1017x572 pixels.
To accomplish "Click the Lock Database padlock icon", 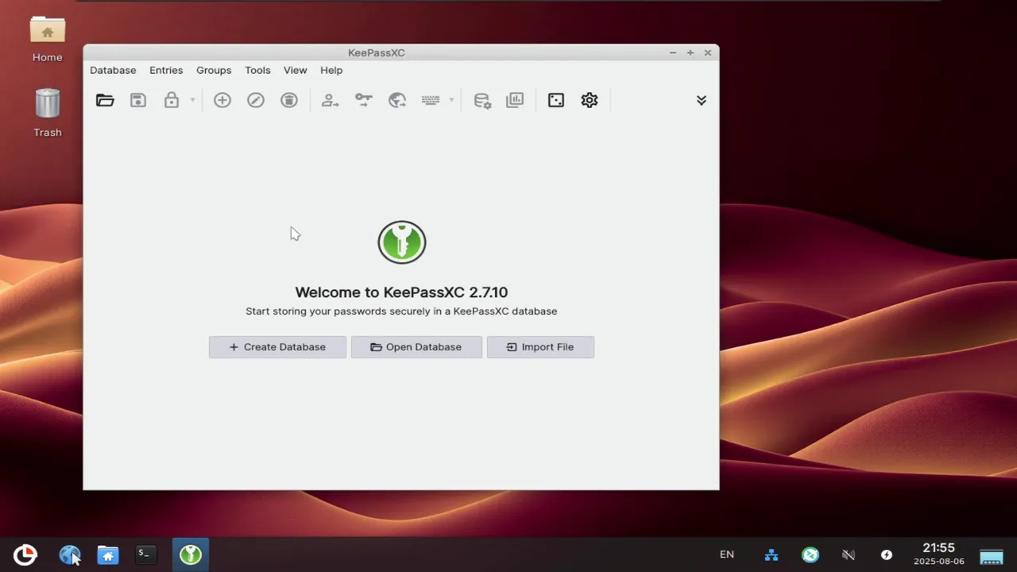I will coord(172,100).
